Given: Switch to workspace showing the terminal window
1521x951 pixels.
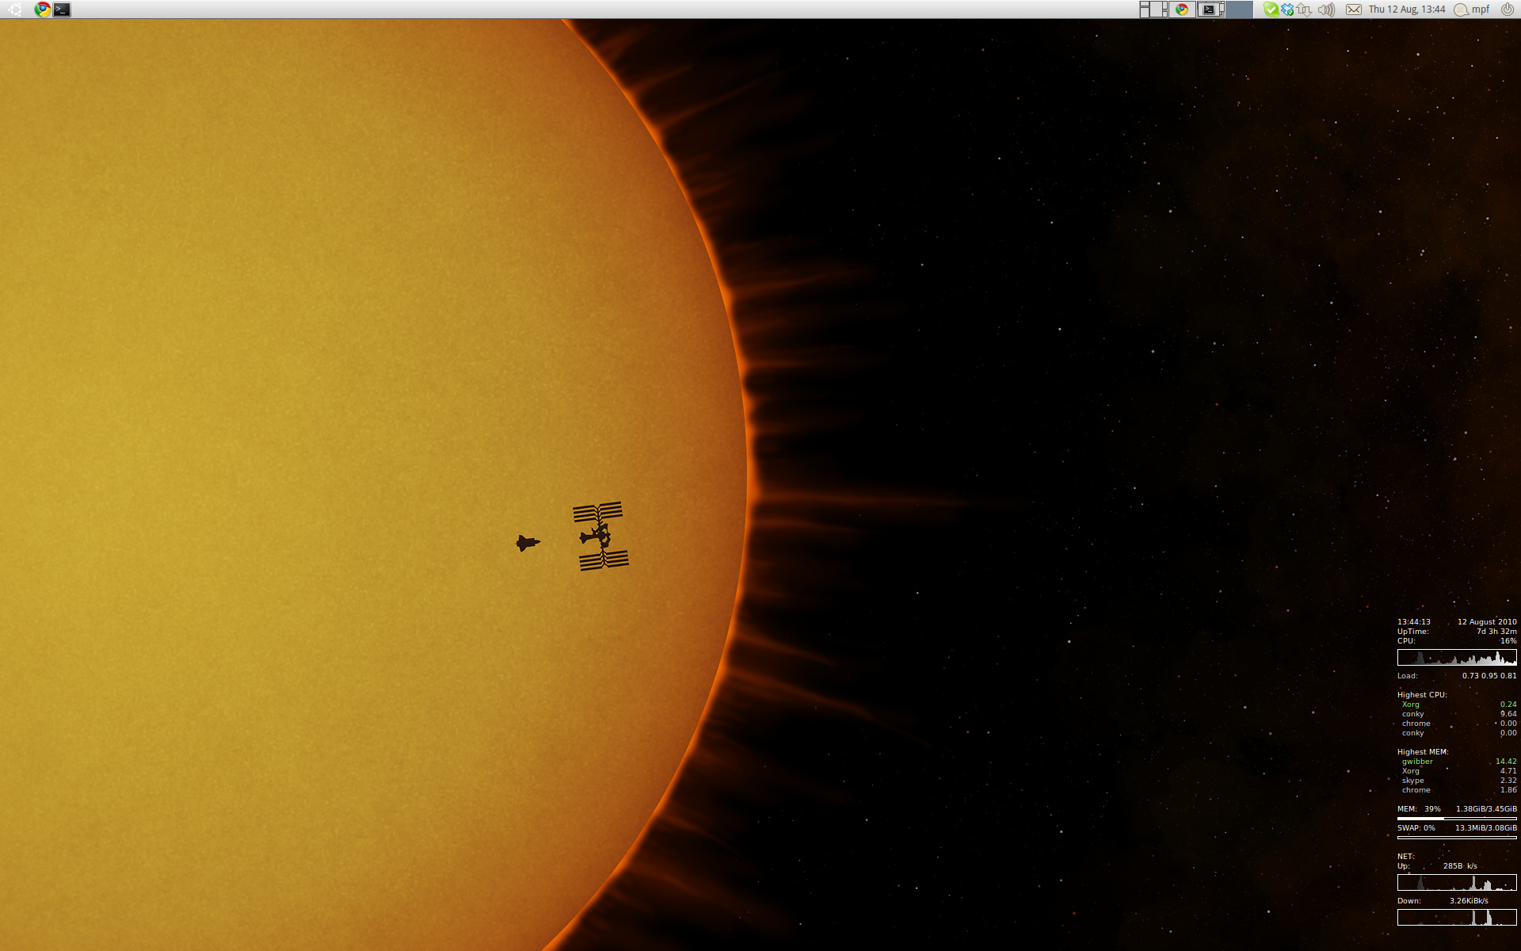Looking at the screenshot, I should [x=1210, y=10].
